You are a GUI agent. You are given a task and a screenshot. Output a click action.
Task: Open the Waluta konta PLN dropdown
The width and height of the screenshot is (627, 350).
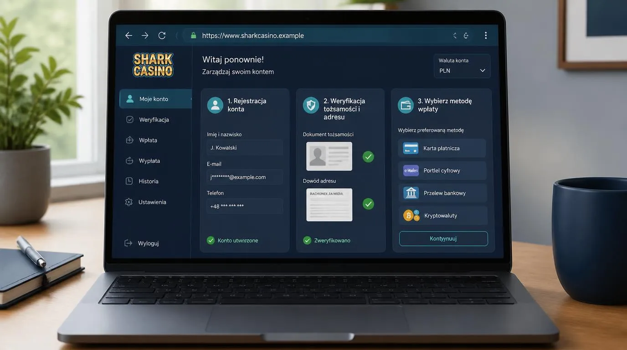point(462,66)
